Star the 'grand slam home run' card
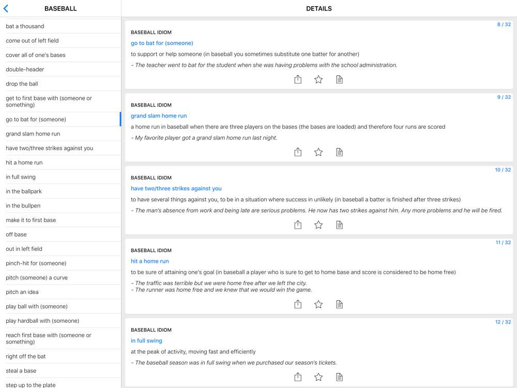Viewport: 517px width, 388px height. click(318, 152)
